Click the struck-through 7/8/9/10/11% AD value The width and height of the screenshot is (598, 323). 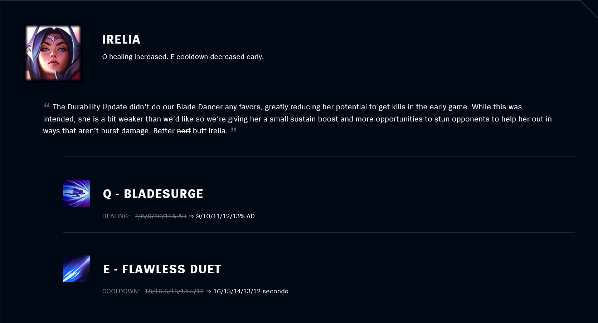click(160, 216)
